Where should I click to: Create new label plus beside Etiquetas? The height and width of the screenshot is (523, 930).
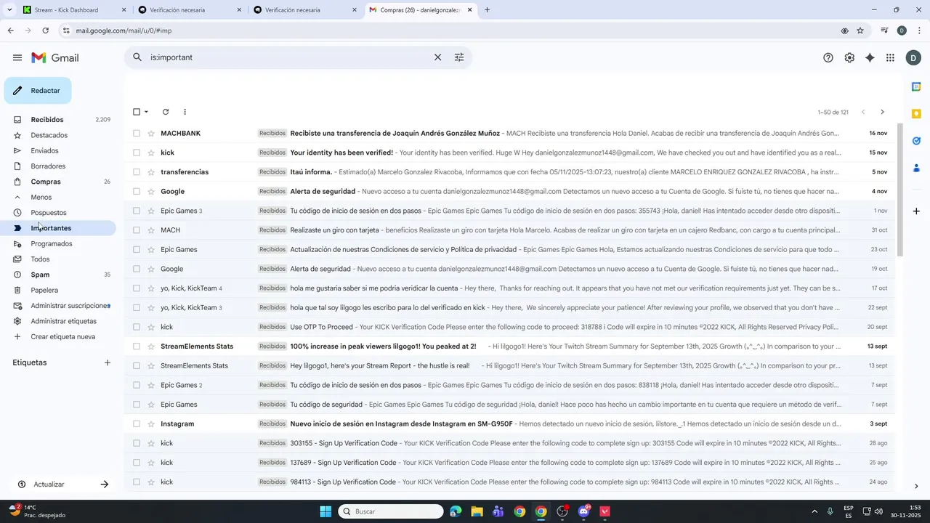[108, 362]
